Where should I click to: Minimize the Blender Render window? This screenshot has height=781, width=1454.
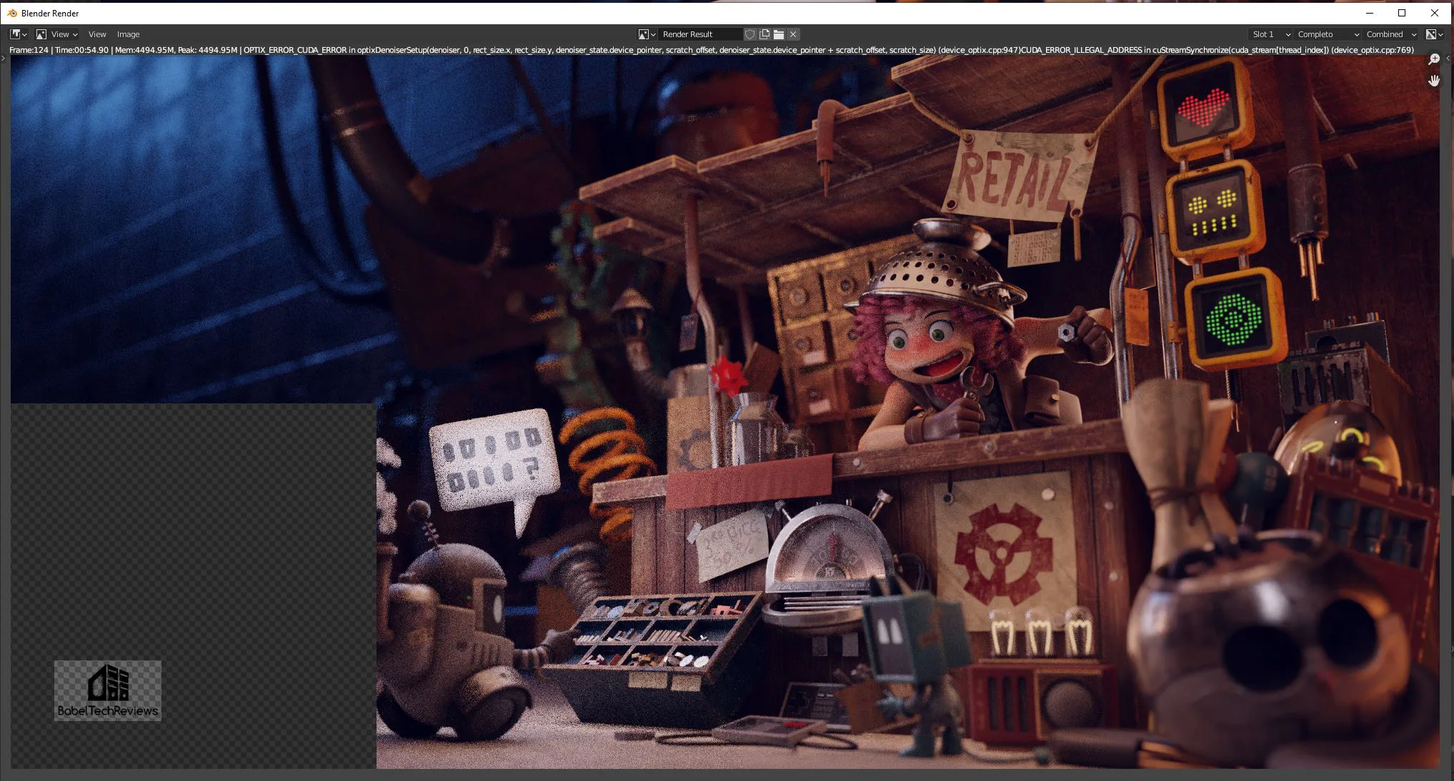click(1370, 13)
